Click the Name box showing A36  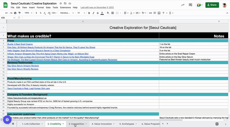[8, 18]
